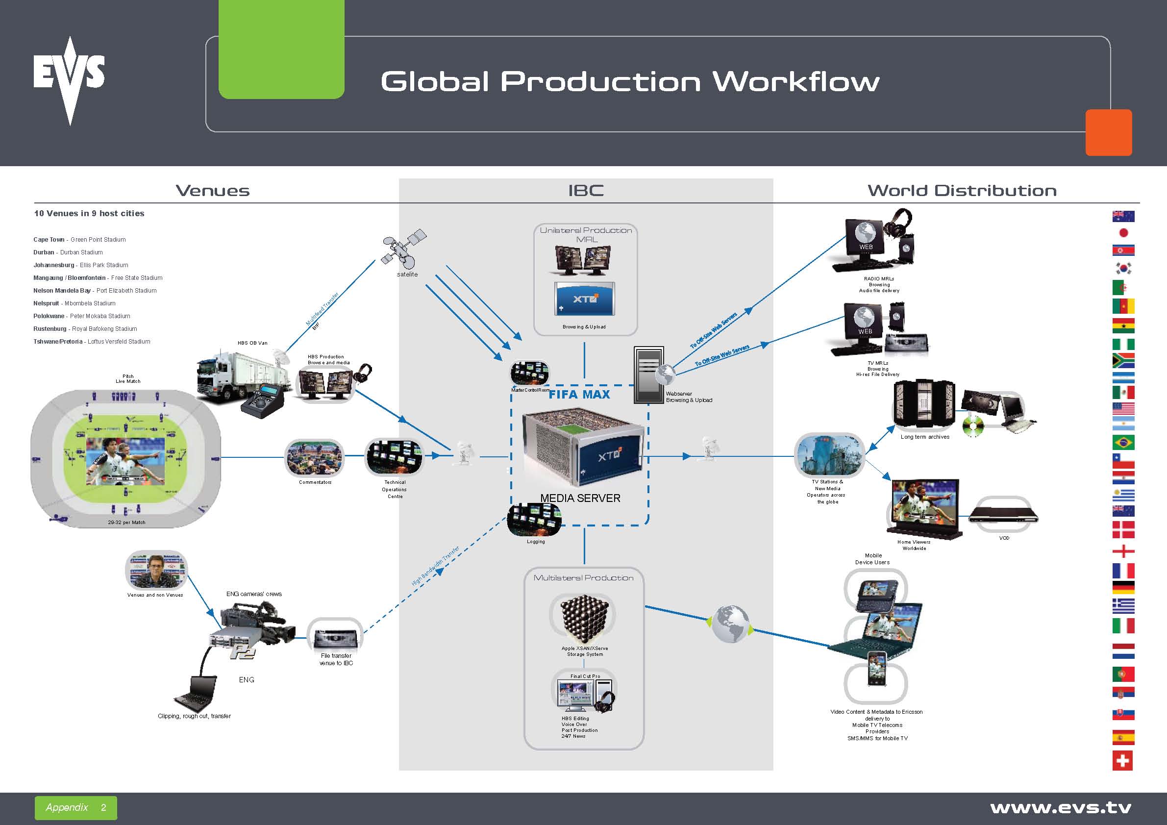Click the Unilateral Production MRL dual monitors
1167x825 pixels.
tap(582, 260)
